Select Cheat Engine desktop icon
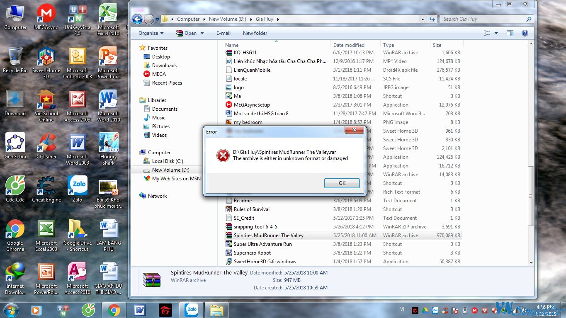The height and width of the screenshot is (318, 566). 46,190
